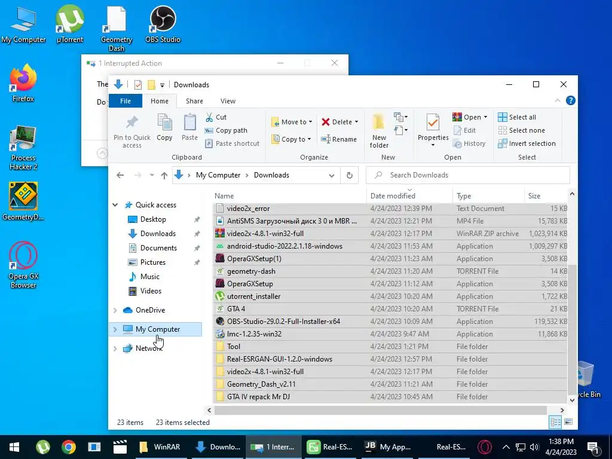Viewport: 612px width, 459px height.
Task: Click the History ribbon command
Action: point(469,143)
